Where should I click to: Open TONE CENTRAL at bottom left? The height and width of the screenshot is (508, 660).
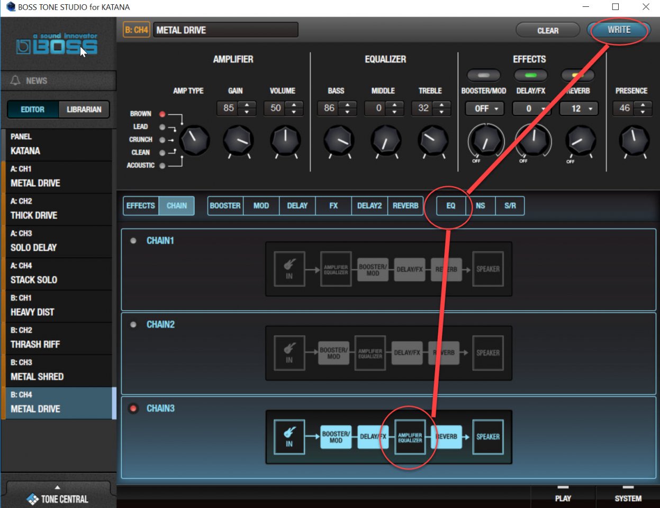point(58,498)
